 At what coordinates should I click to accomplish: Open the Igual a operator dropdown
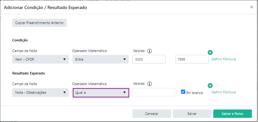coord(101,92)
